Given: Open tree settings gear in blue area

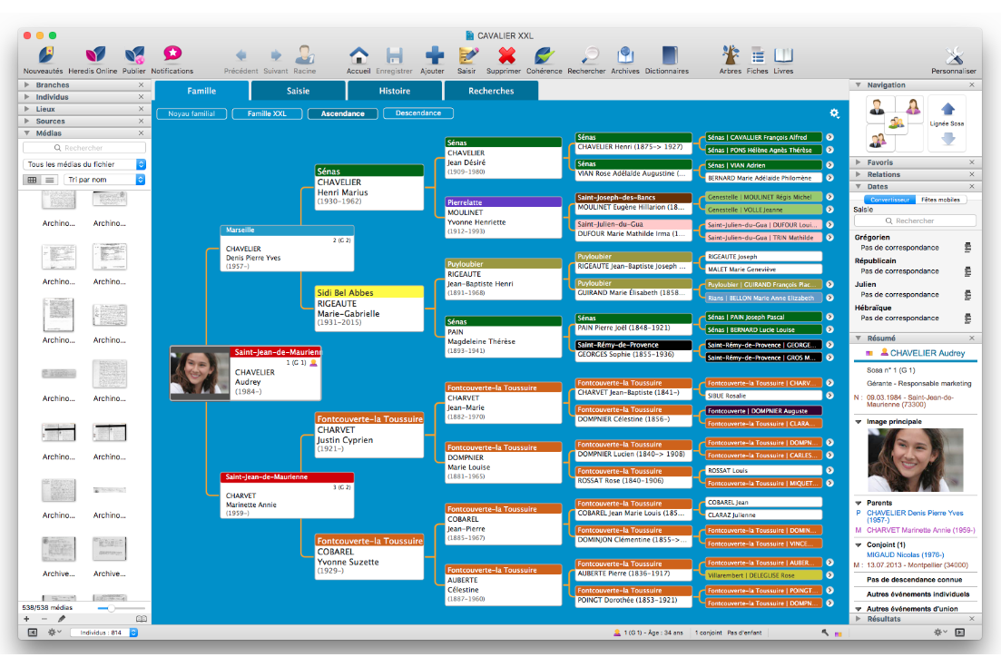Looking at the screenshot, I should [834, 113].
